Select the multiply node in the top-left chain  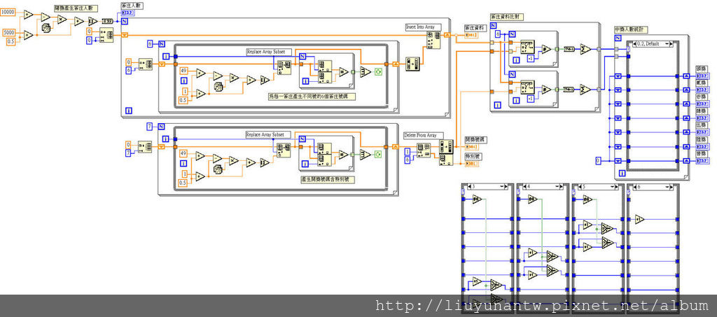click(62, 20)
